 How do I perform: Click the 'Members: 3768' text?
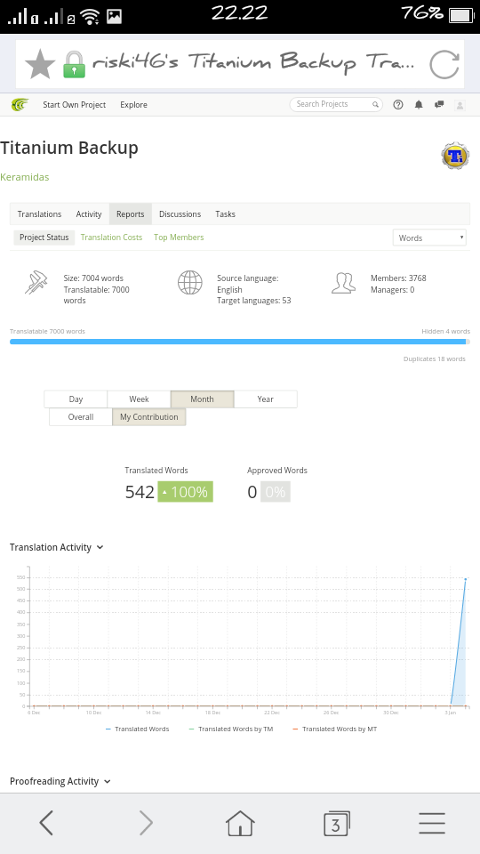pyautogui.click(x=398, y=278)
